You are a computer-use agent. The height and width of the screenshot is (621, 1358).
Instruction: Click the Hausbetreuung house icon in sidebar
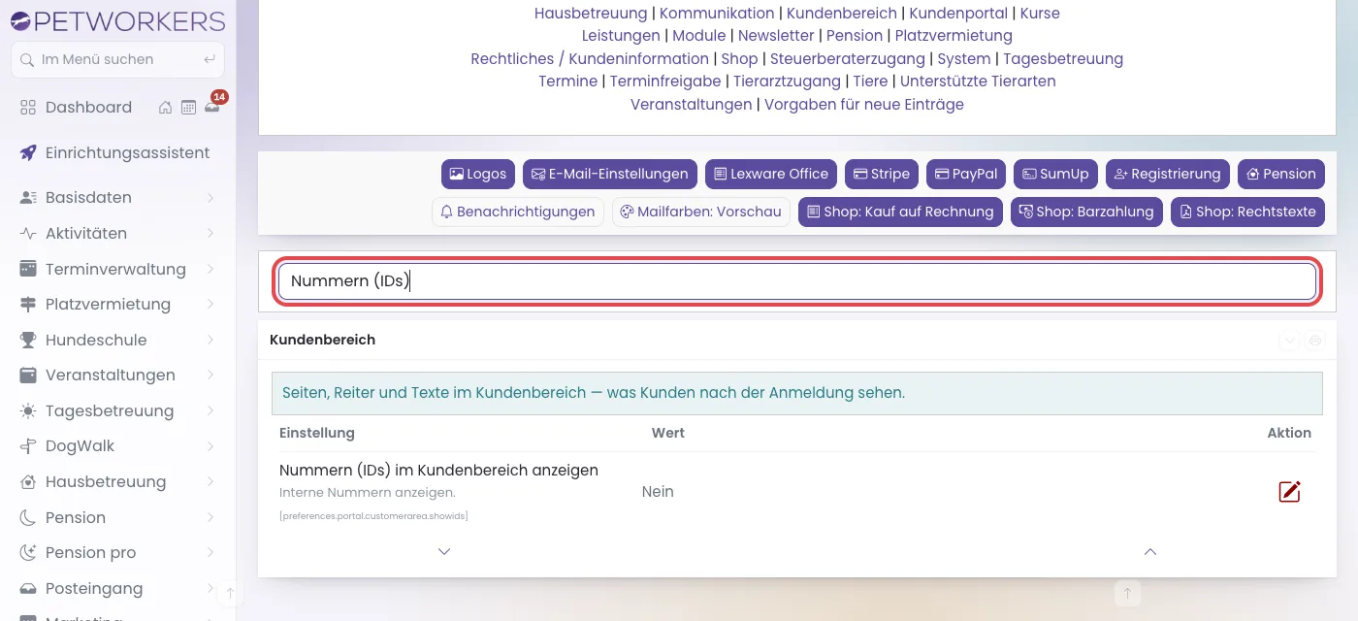pyautogui.click(x=28, y=481)
